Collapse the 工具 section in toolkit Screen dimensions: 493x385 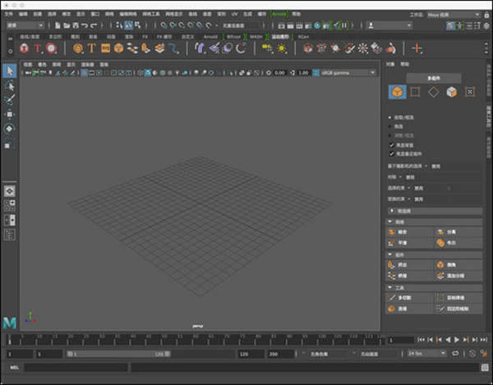(434, 287)
